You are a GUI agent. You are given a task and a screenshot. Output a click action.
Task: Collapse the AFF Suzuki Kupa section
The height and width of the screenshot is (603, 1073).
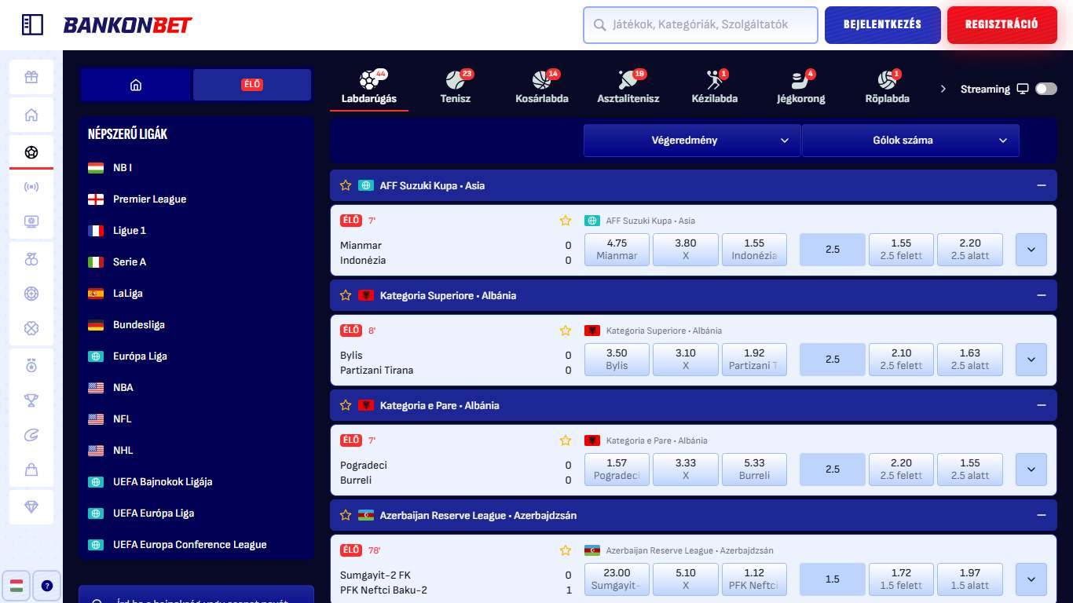coord(1042,185)
